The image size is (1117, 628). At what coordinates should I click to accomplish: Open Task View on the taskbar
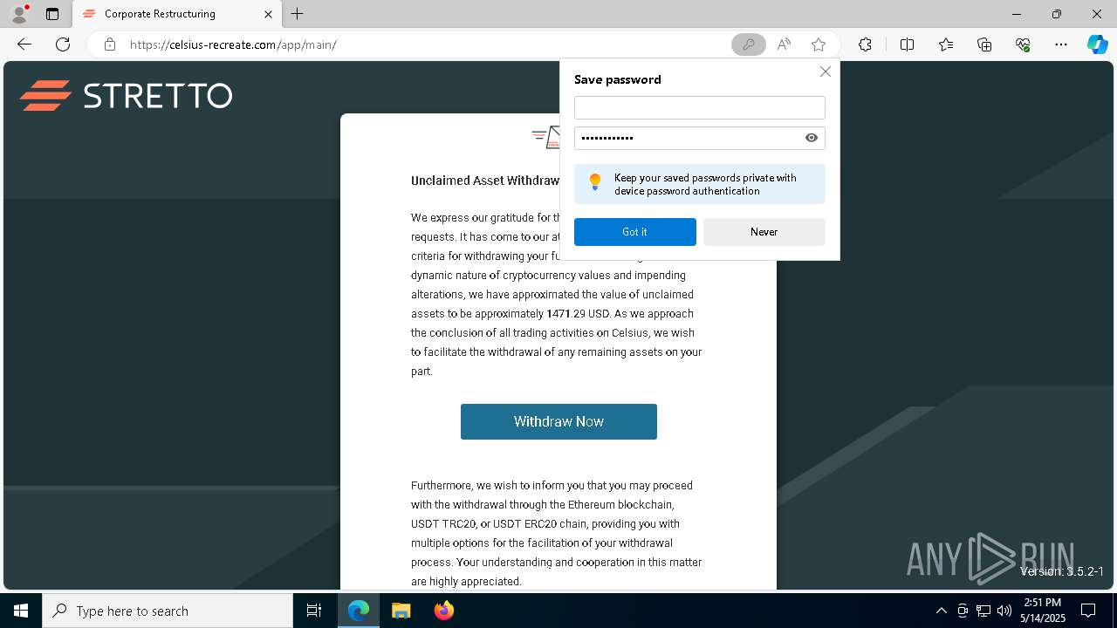tap(314, 611)
